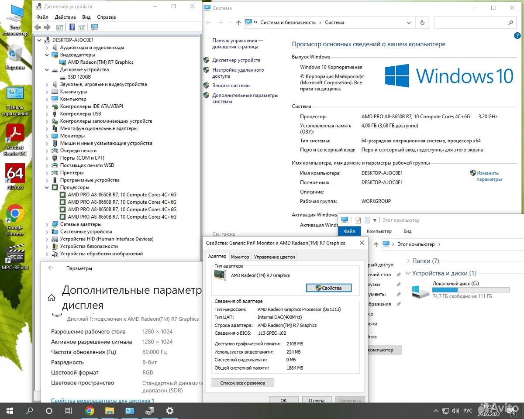Open Acrobat Reader DC desktop shortcut
The image size is (524, 419).
pos(15,140)
